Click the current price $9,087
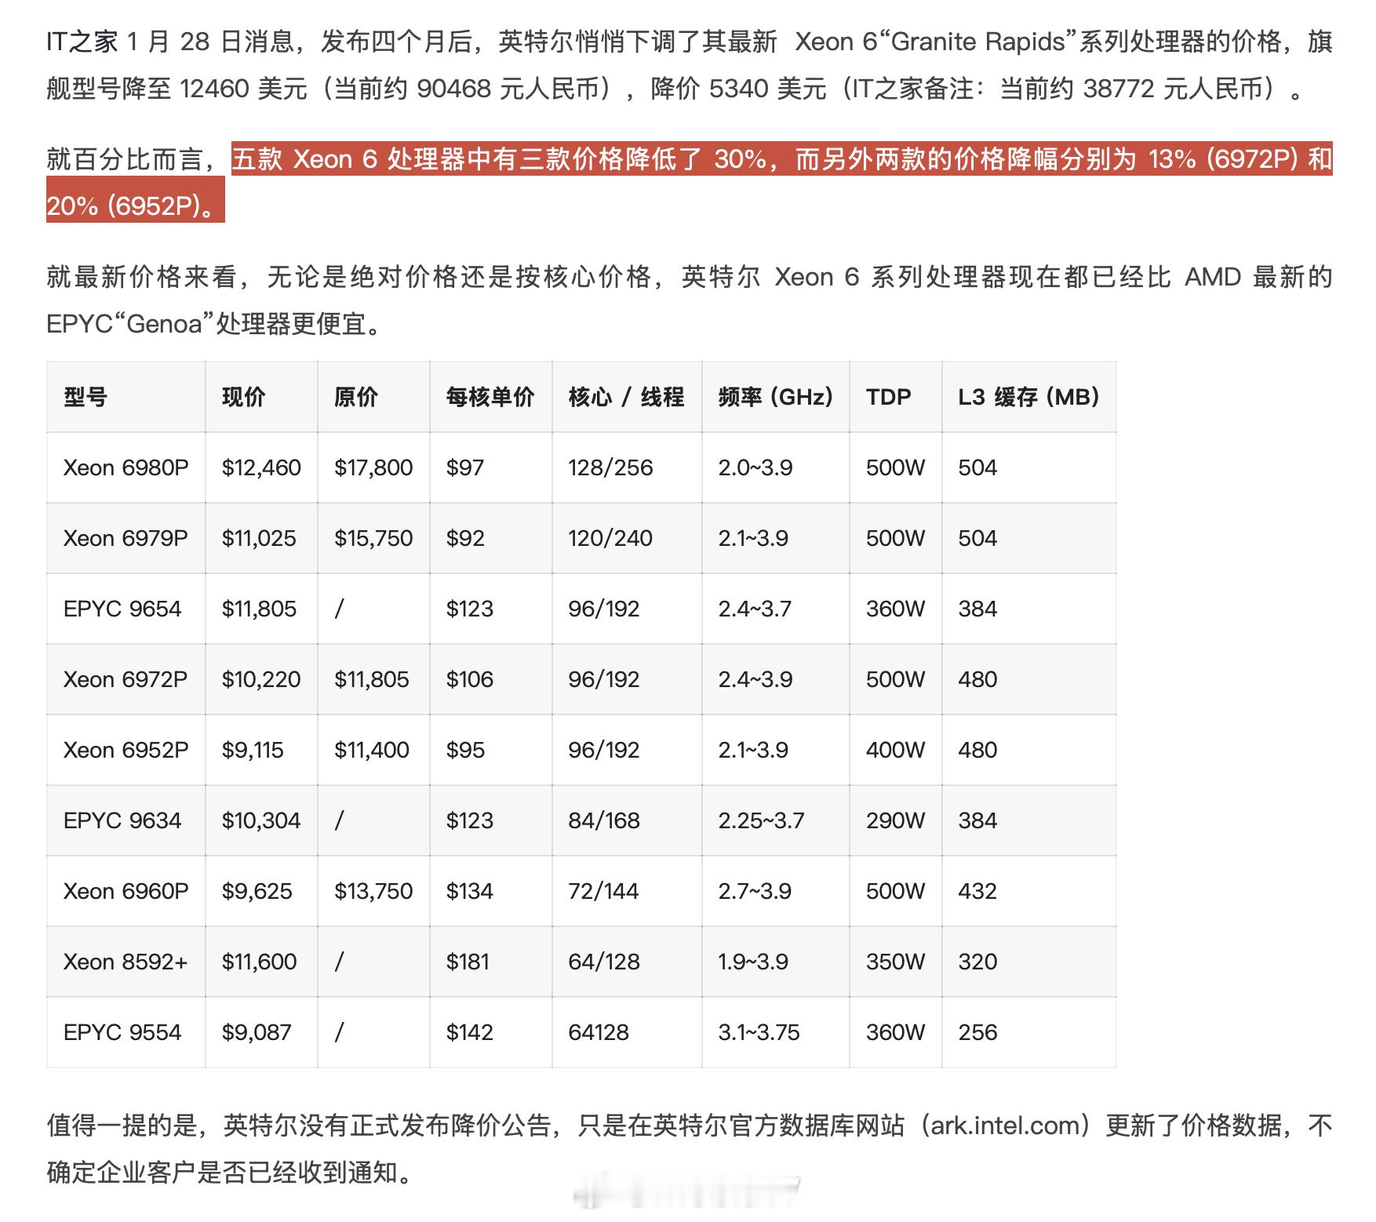Image resolution: width=1376 pixels, height=1222 pixels. coord(257,1032)
